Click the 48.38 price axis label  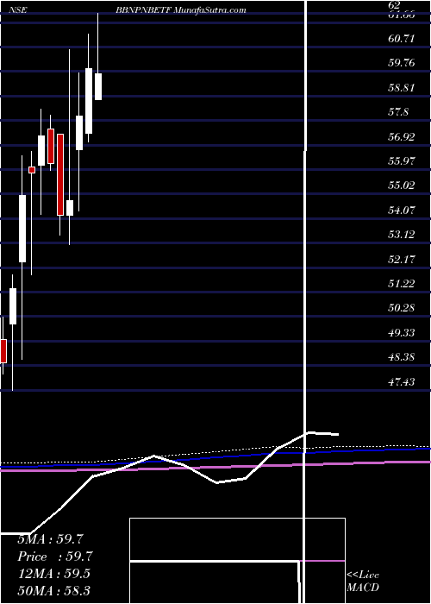point(402,356)
